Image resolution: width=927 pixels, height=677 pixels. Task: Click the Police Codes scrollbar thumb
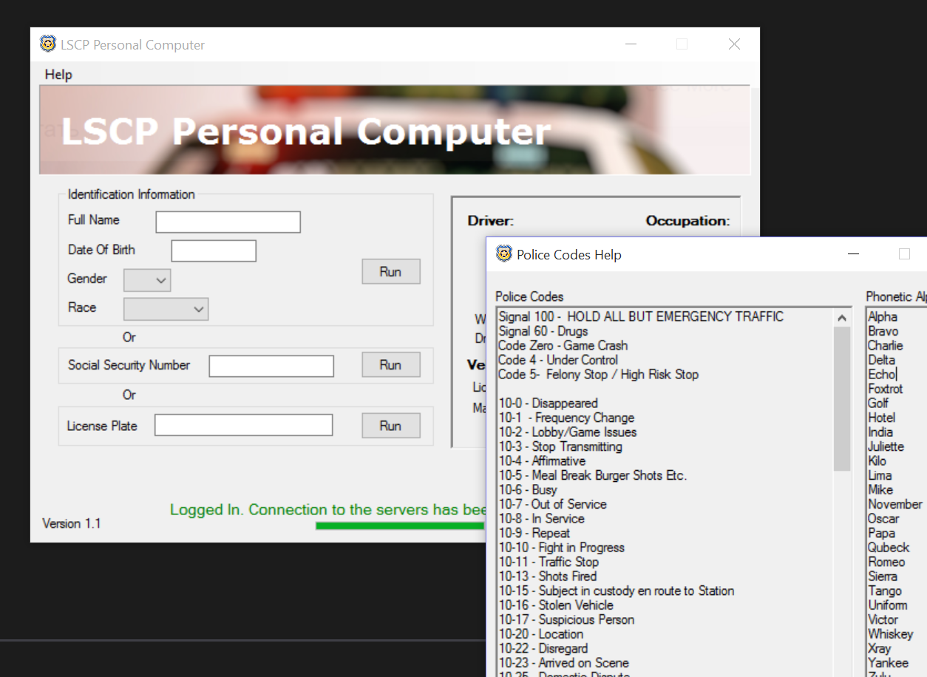[842, 399]
